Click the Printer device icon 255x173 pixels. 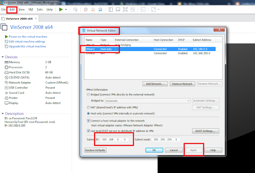tap(6, 98)
